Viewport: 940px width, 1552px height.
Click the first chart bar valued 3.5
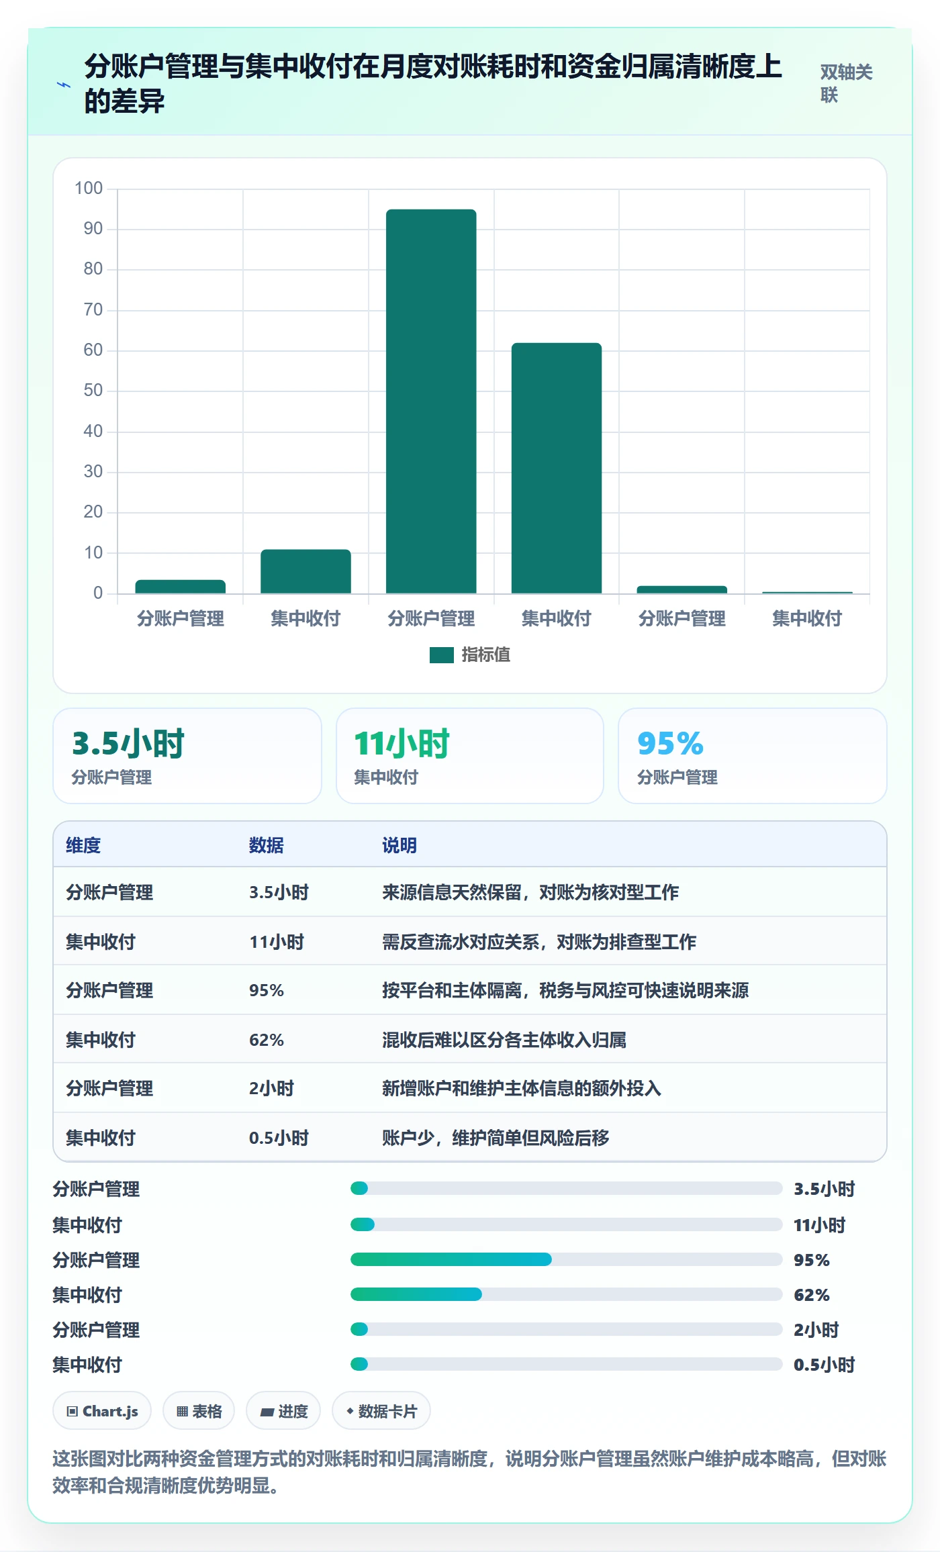180,587
